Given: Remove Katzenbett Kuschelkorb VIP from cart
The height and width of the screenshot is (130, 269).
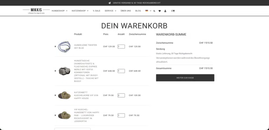Looking at the screenshot, I should click(x=55, y=95).
